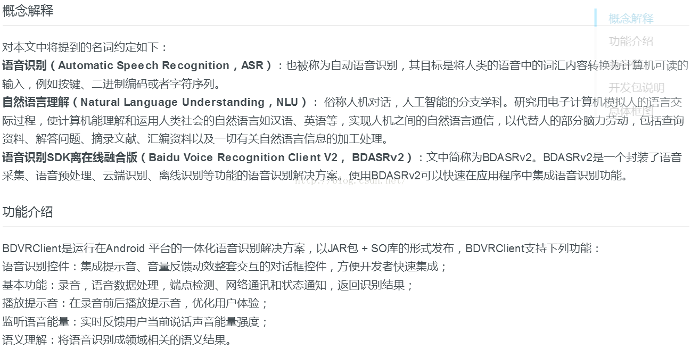Jump to 功能介绍 via the sidebar outline
This screenshot has height=349, width=691.
coord(631,41)
